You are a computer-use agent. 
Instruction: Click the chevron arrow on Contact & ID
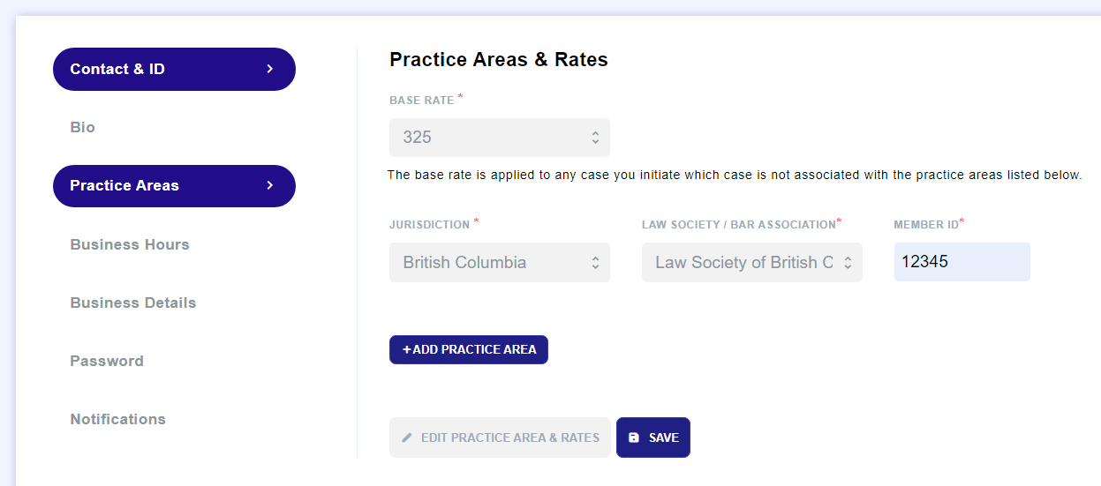tap(270, 69)
